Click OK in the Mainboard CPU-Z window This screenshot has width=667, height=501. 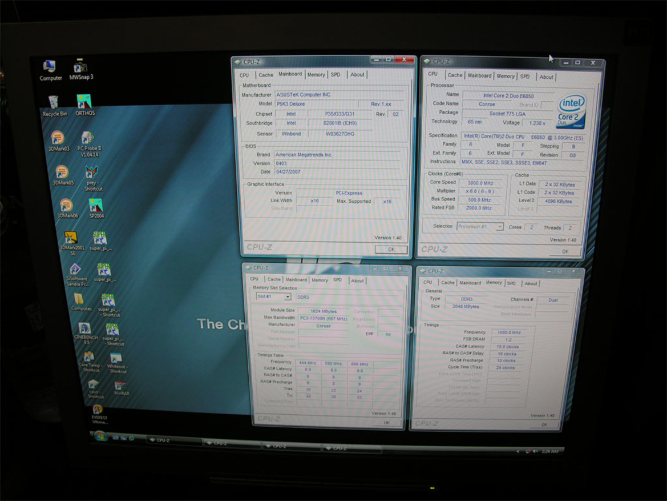click(x=391, y=250)
